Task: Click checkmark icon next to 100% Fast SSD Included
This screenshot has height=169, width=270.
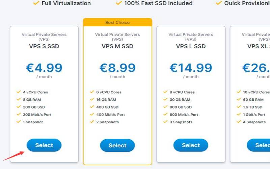Action: (x=118, y=3)
